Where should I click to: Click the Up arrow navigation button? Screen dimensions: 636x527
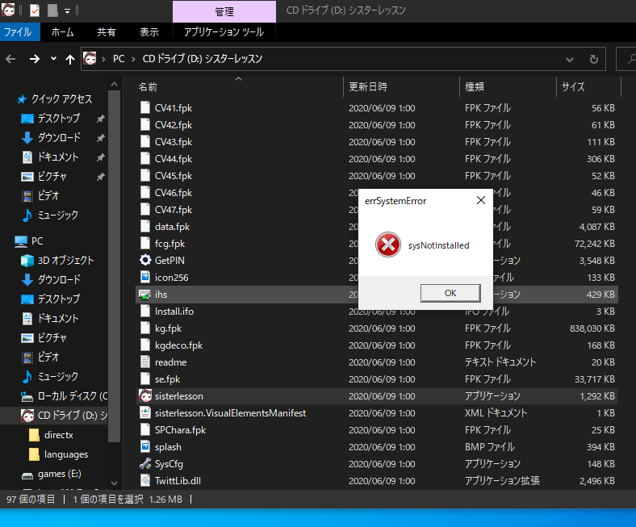[70, 59]
